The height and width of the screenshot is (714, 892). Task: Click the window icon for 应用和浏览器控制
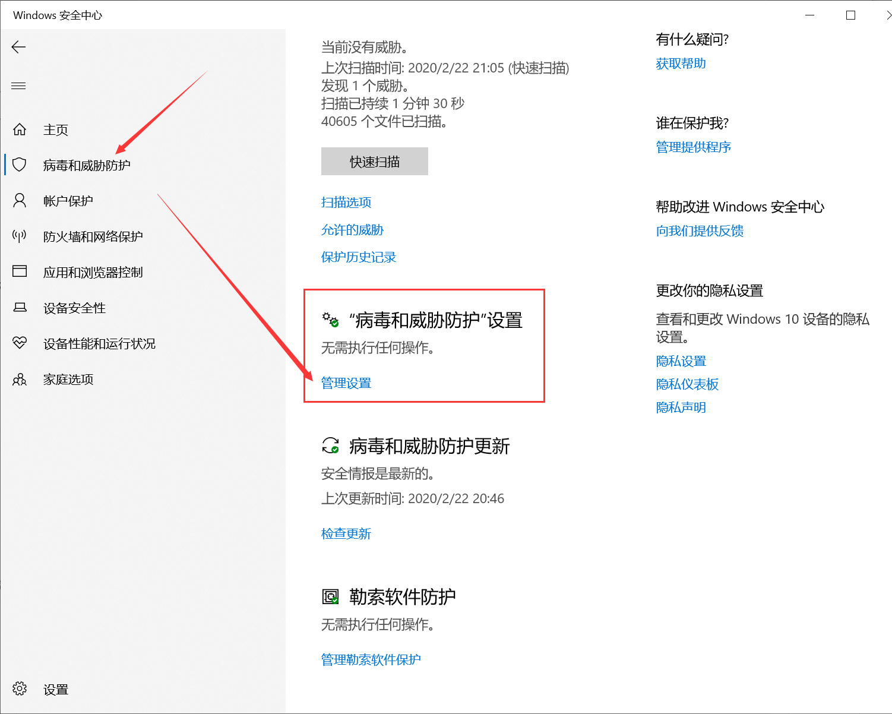(20, 271)
